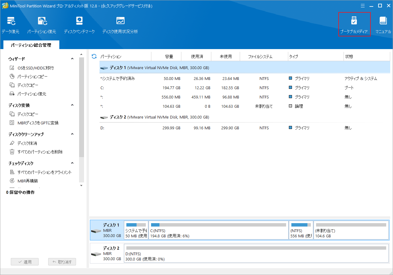This screenshot has width=393, height=275.
Task: Sort by the ファイルシステム column header
Action: click(x=264, y=56)
